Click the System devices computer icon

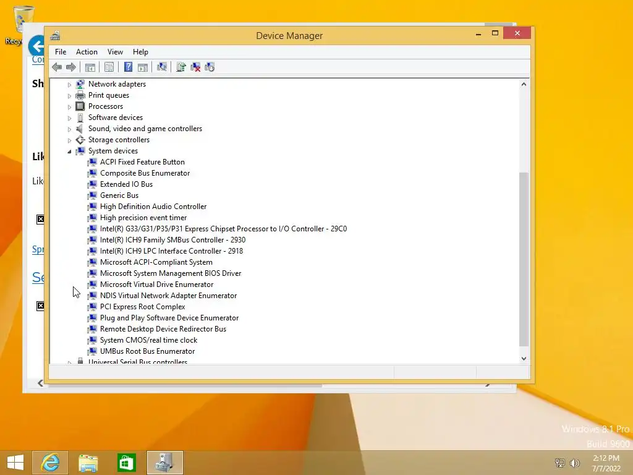point(80,151)
